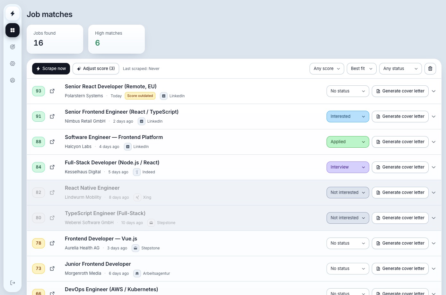Viewport: 446px width, 295px height.
Task: Change Interested status for Nimbus Retail job
Action: tap(348, 117)
